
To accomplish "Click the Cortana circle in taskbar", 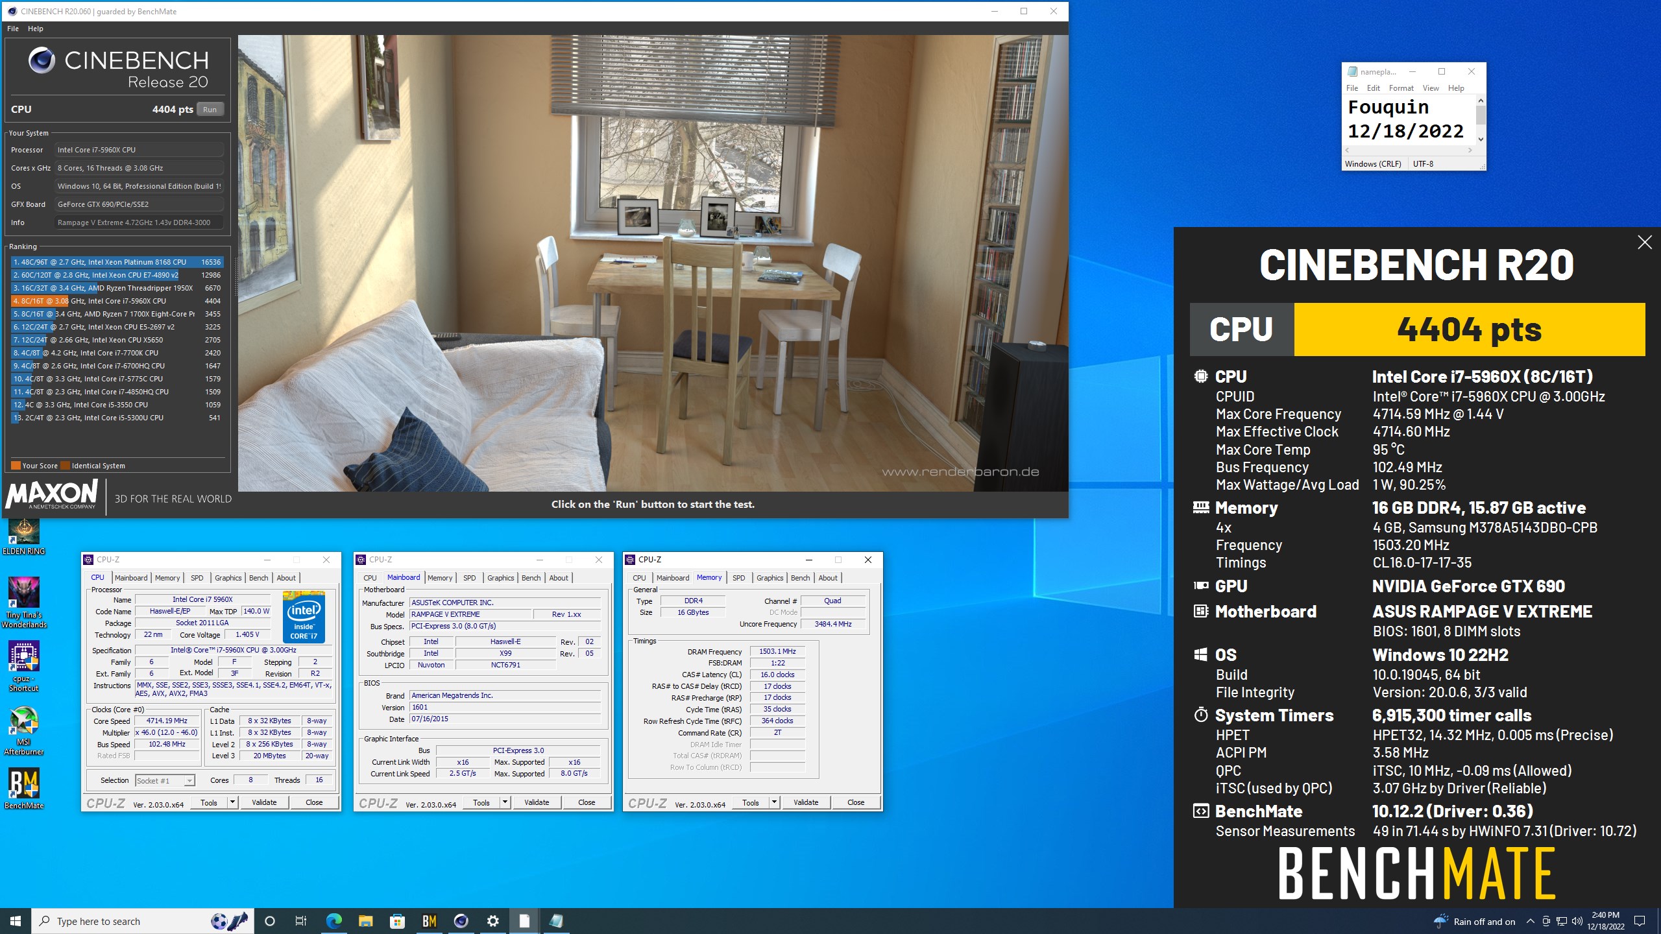I will point(270,921).
